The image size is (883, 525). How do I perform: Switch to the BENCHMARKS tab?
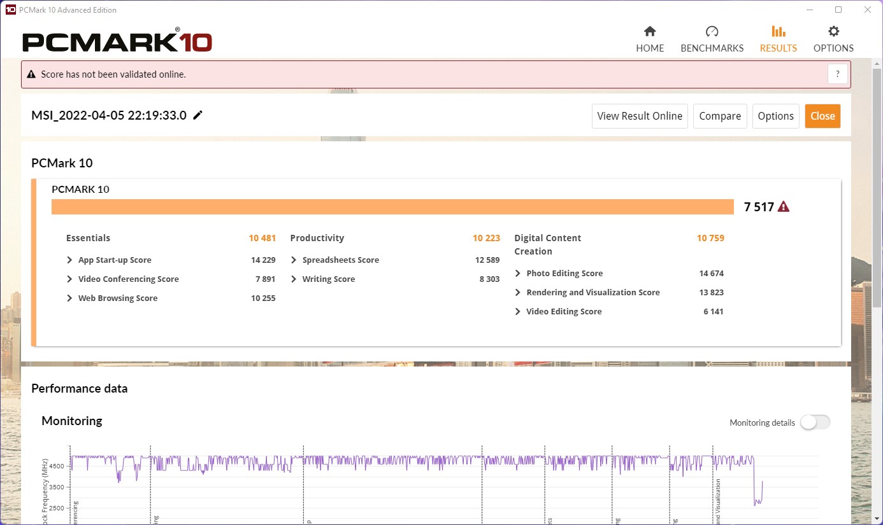coord(712,48)
